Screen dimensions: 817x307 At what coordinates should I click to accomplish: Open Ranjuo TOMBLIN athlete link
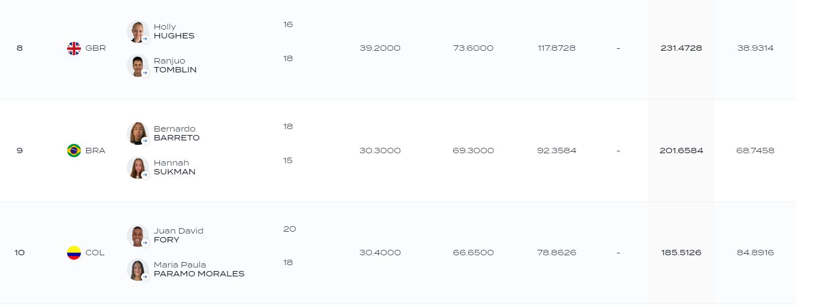(175, 65)
